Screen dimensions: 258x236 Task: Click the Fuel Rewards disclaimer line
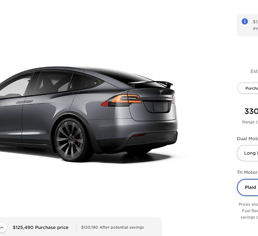250,211
